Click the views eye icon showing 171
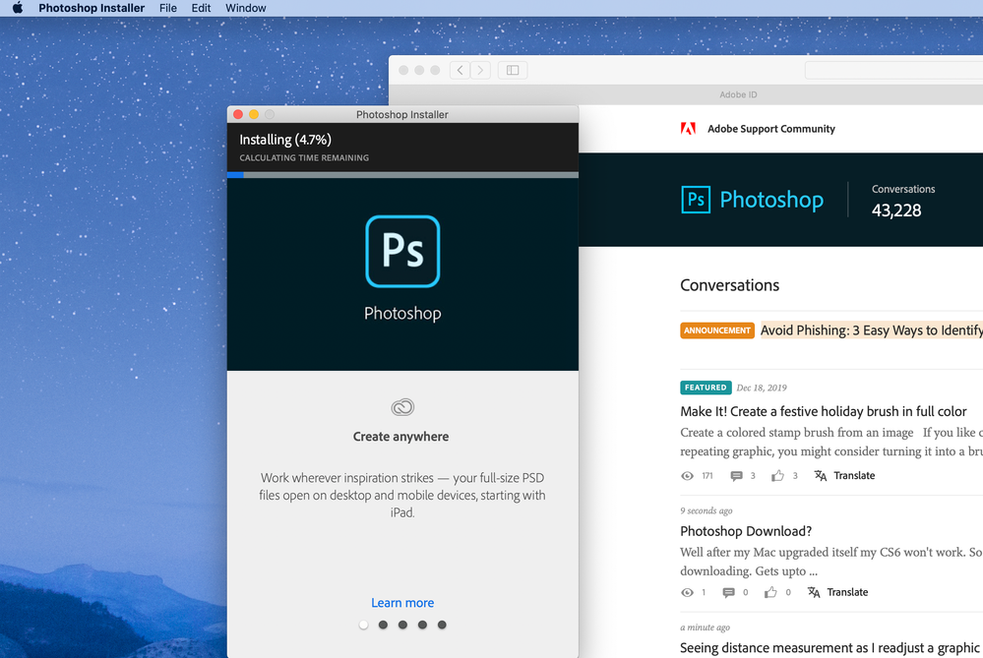Image resolution: width=983 pixels, height=658 pixels. tap(687, 476)
